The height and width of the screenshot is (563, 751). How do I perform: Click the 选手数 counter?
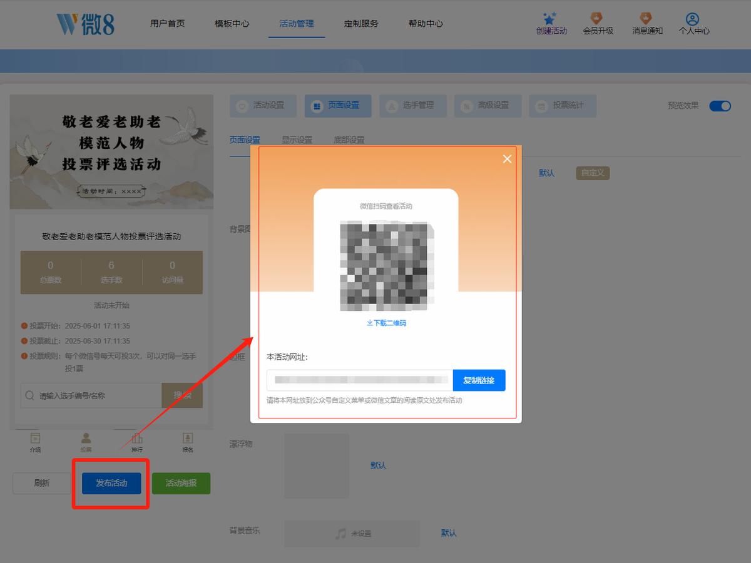tap(111, 272)
